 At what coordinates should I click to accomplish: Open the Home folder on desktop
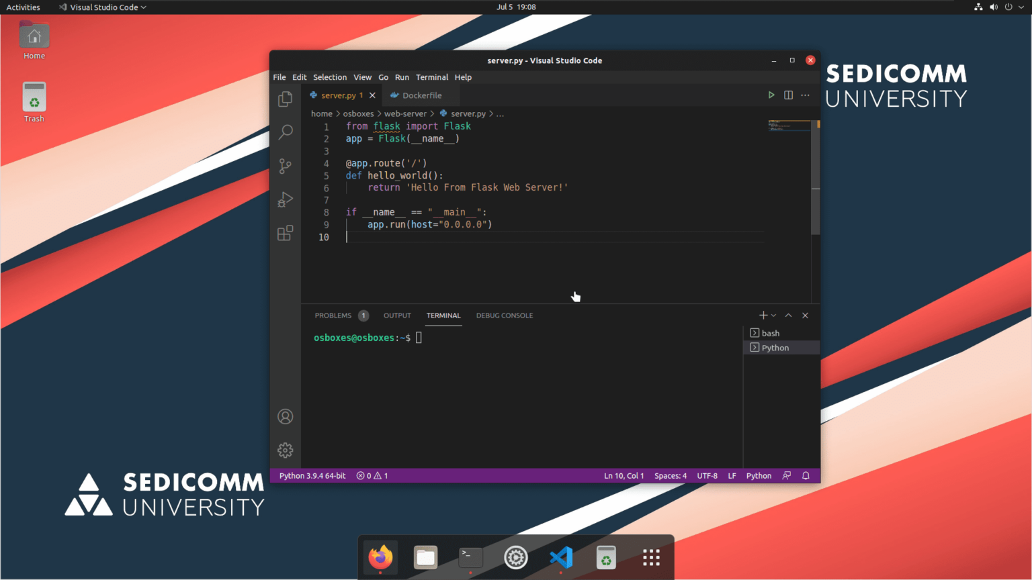pos(34,41)
